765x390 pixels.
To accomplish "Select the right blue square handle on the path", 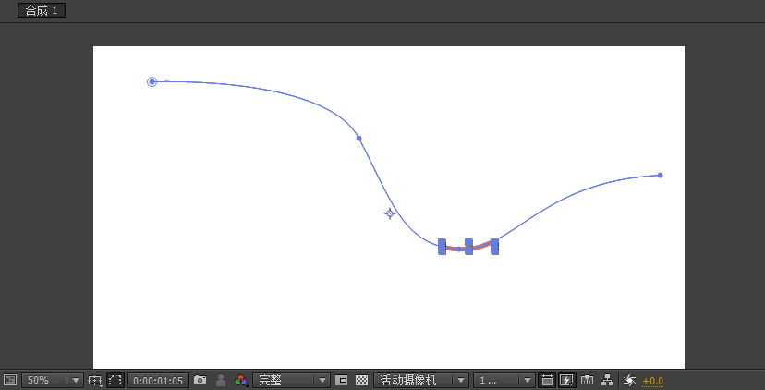I will tap(494, 247).
